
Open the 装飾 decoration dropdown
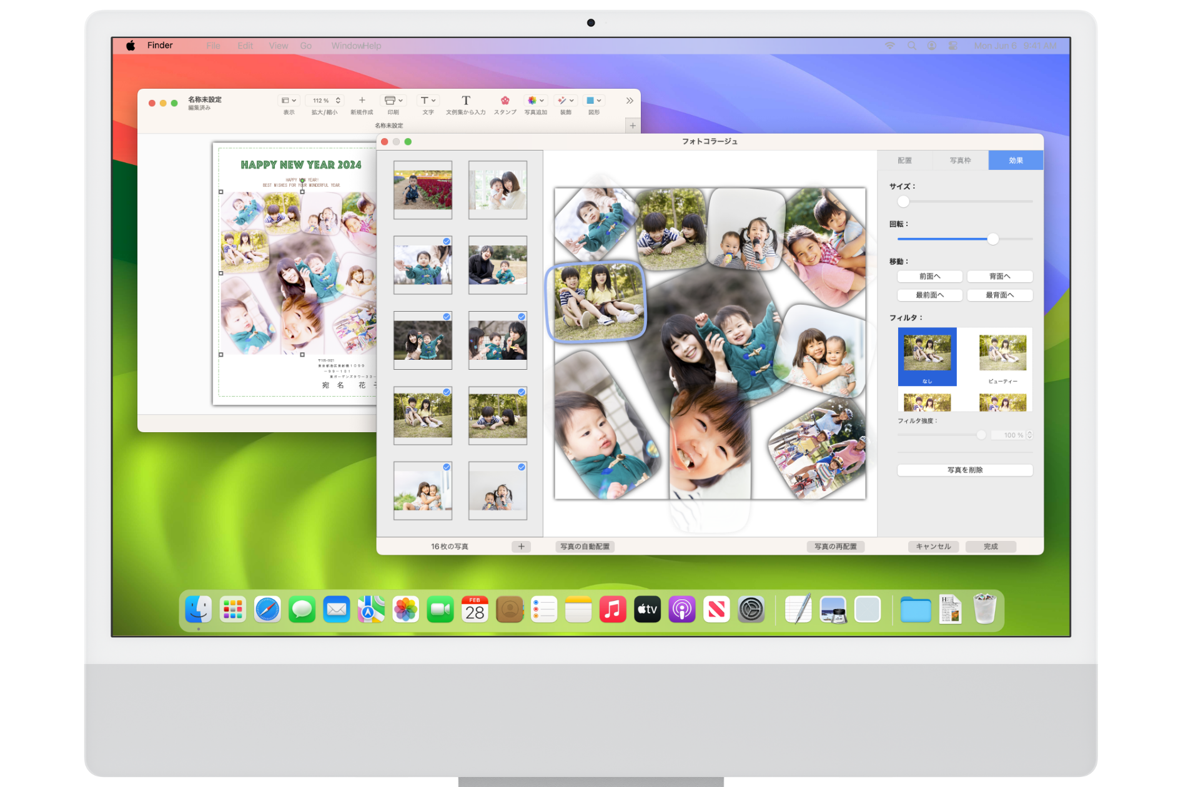click(566, 101)
